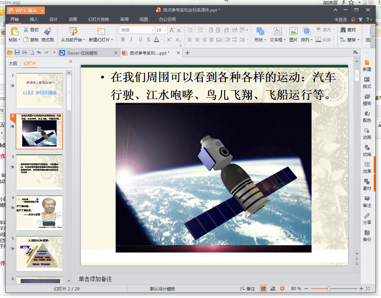Image resolution: width=381 pixels, height=298 pixels.
Task: Open the font size dropdown (18)
Action: click(165, 30)
